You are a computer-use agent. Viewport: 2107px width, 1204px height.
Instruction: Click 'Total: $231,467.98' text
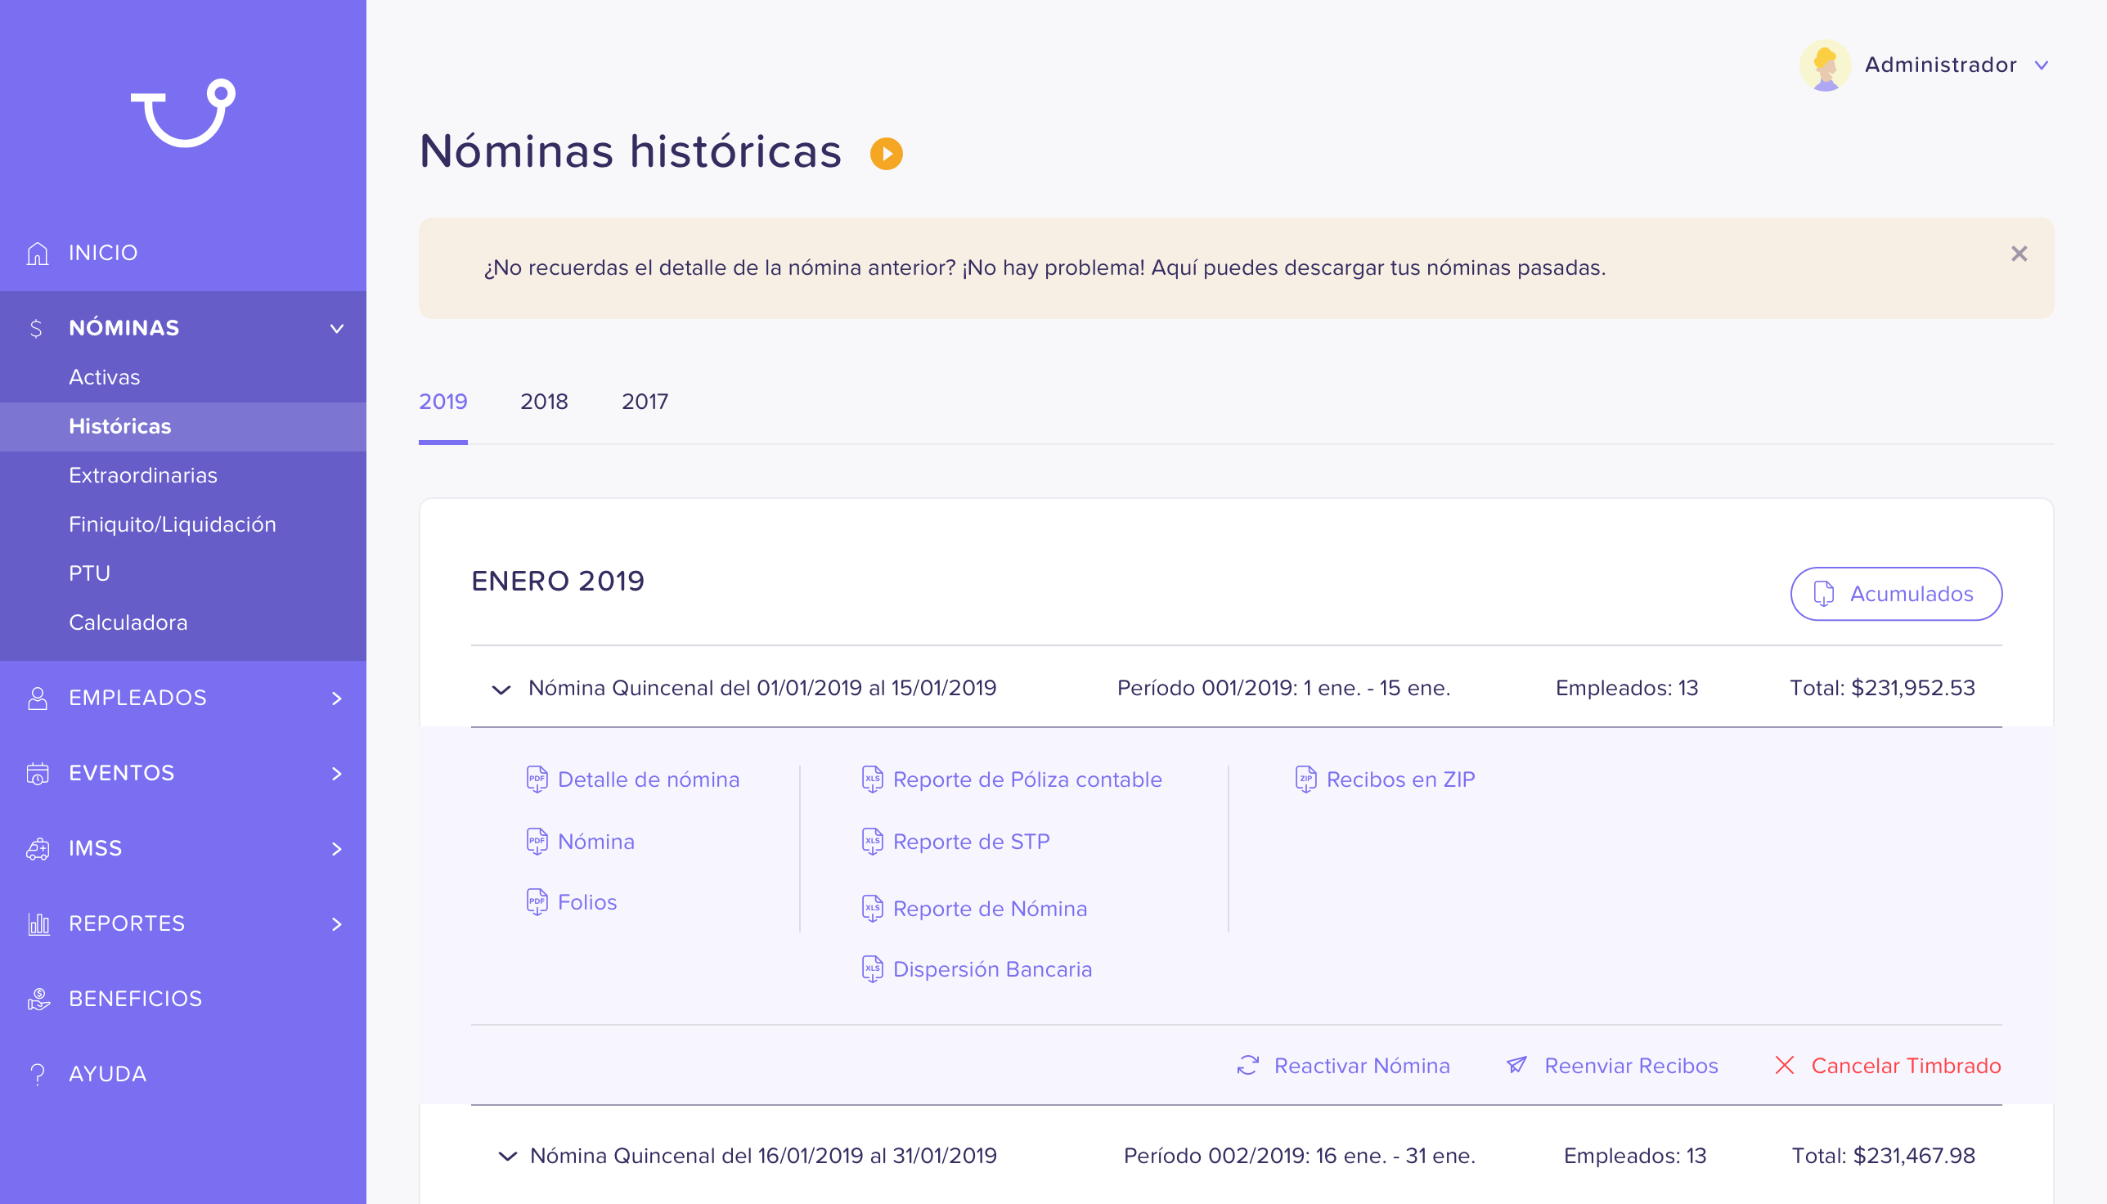[1883, 1156]
